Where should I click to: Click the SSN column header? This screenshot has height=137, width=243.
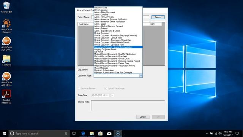click(x=155, y=24)
